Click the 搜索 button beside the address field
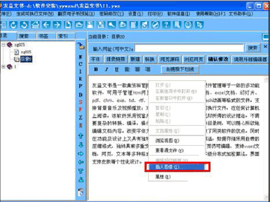Image resolution: width=270 pixels, height=202 pixels. [253, 48]
